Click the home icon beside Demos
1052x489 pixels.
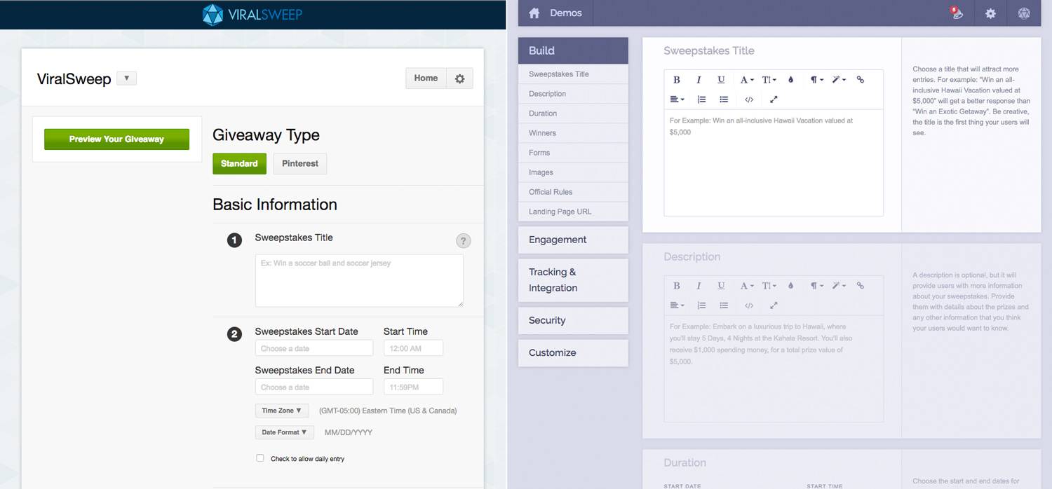(x=534, y=13)
